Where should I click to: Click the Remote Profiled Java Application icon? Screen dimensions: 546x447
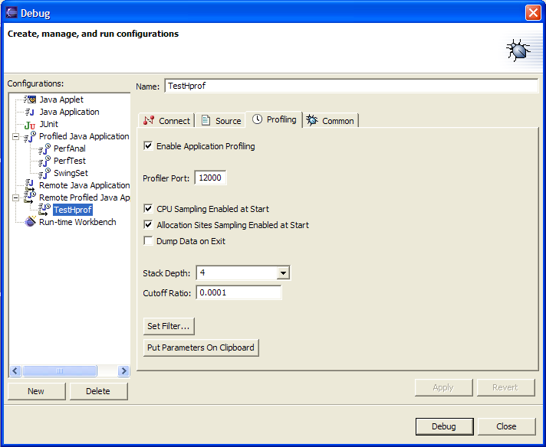pos(30,197)
